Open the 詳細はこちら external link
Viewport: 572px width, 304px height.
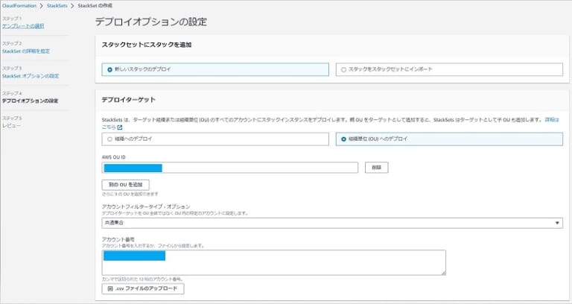[x=552, y=120]
